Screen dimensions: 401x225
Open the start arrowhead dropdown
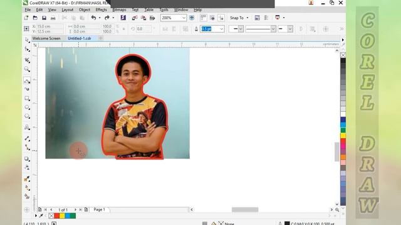(x=241, y=29)
